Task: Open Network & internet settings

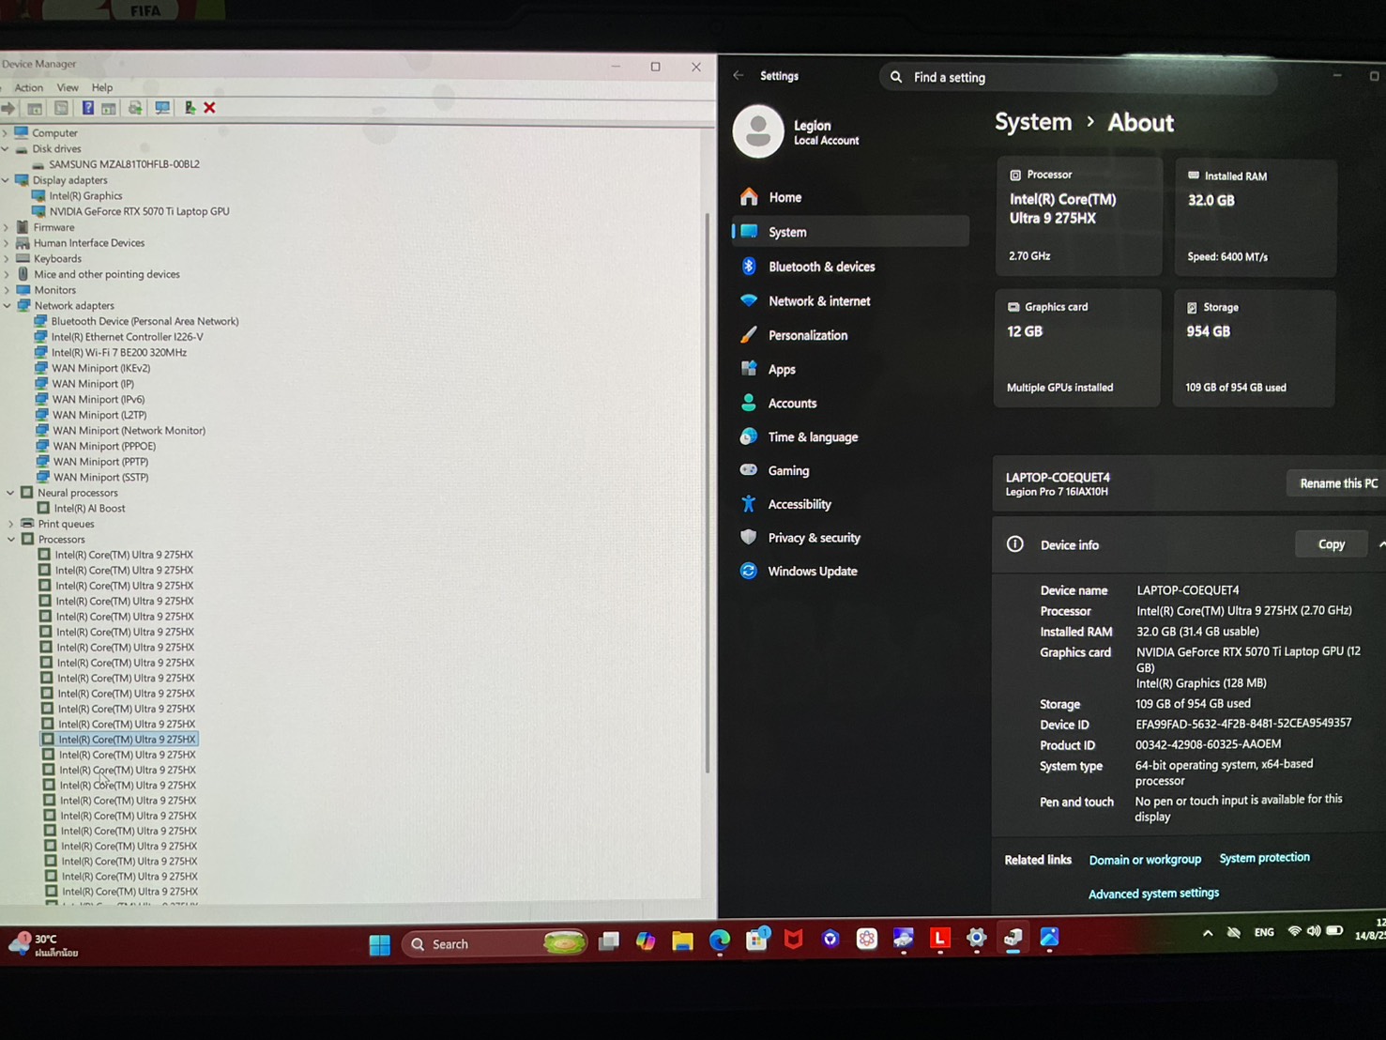Action: tap(850, 301)
